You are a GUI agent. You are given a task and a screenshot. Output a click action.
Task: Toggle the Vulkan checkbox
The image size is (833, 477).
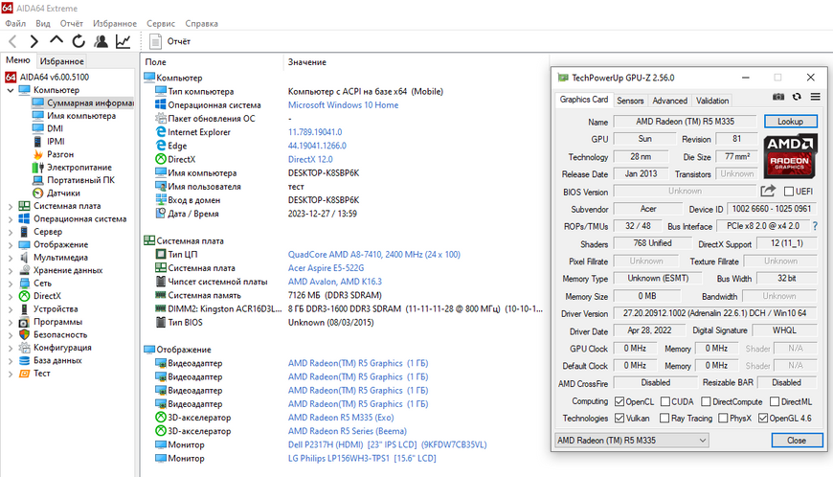coord(619,418)
